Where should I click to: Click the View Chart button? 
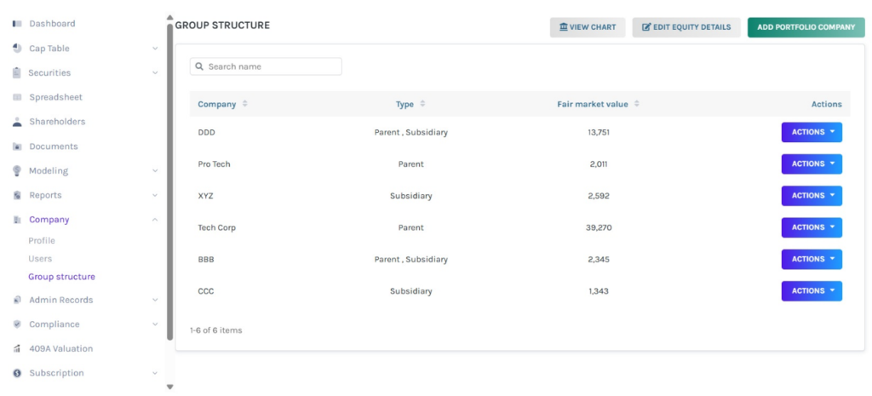coord(588,27)
